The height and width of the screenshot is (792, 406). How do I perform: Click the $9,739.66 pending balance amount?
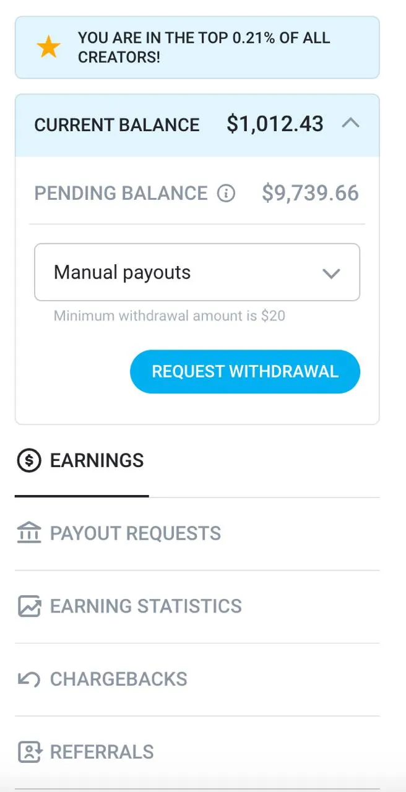(x=310, y=193)
